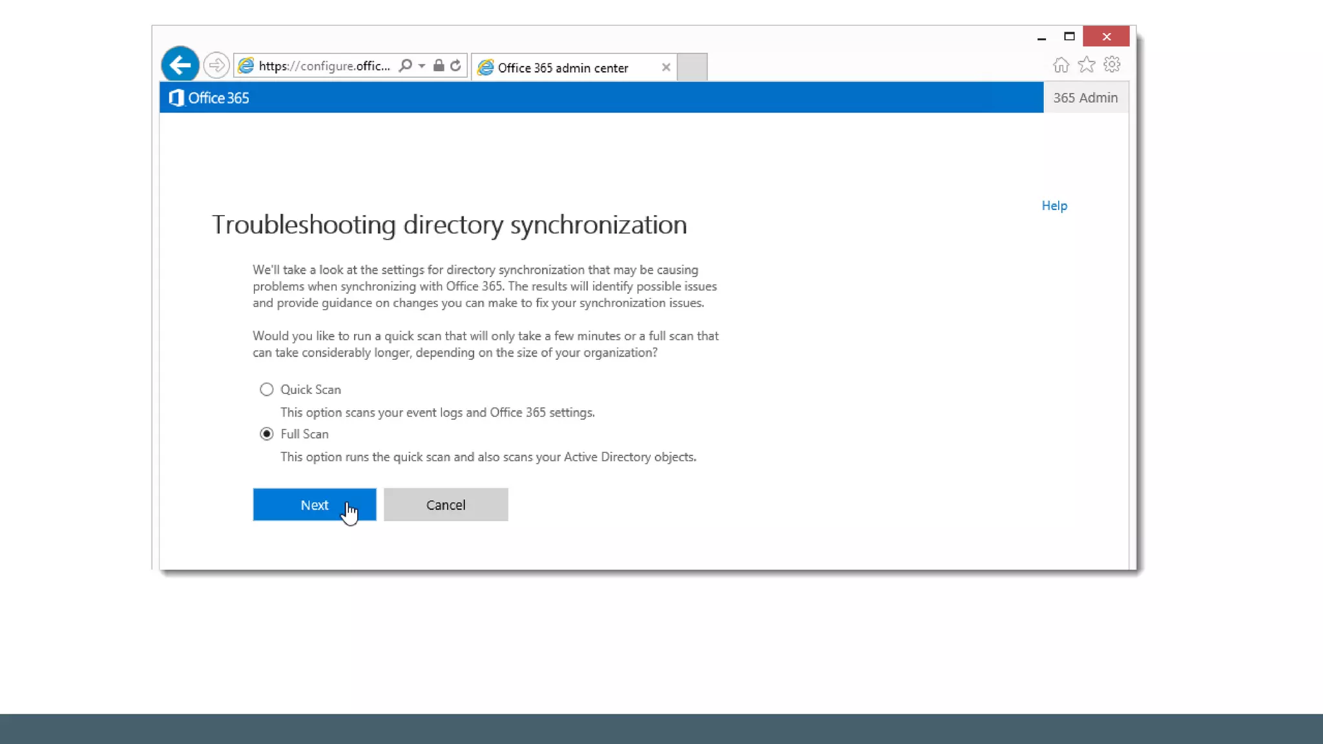Viewport: 1323px width, 744px height.
Task: Select the Quick Scan radio option
Action: 267,389
